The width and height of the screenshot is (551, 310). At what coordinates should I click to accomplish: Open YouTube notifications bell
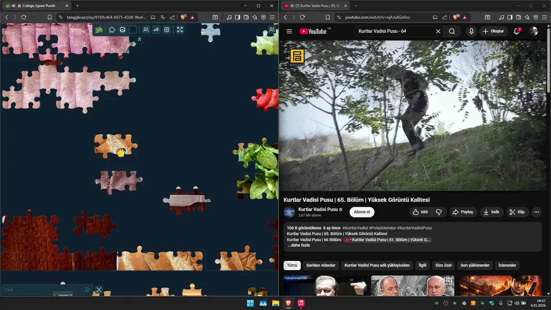517,31
